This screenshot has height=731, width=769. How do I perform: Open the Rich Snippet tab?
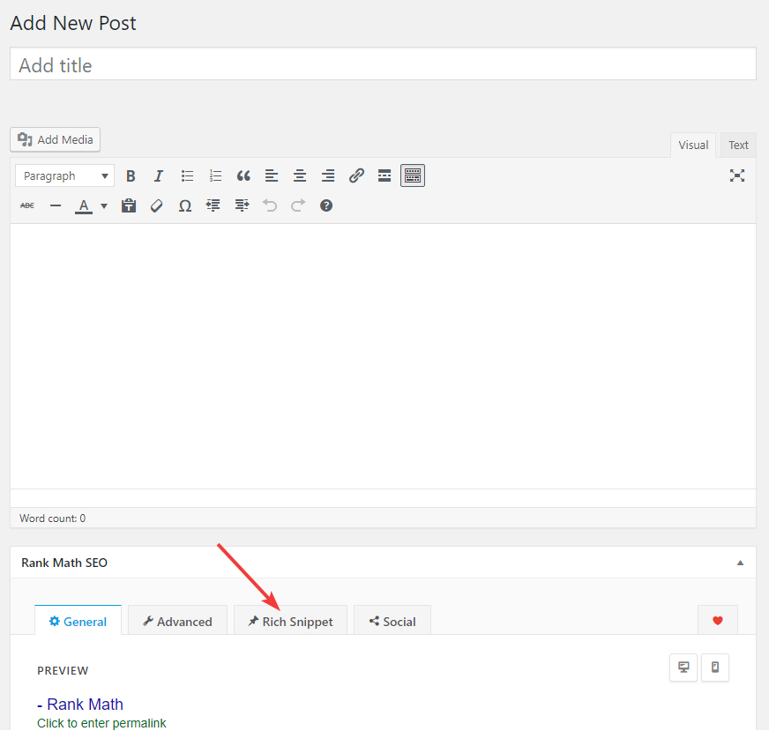click(290, 621)
